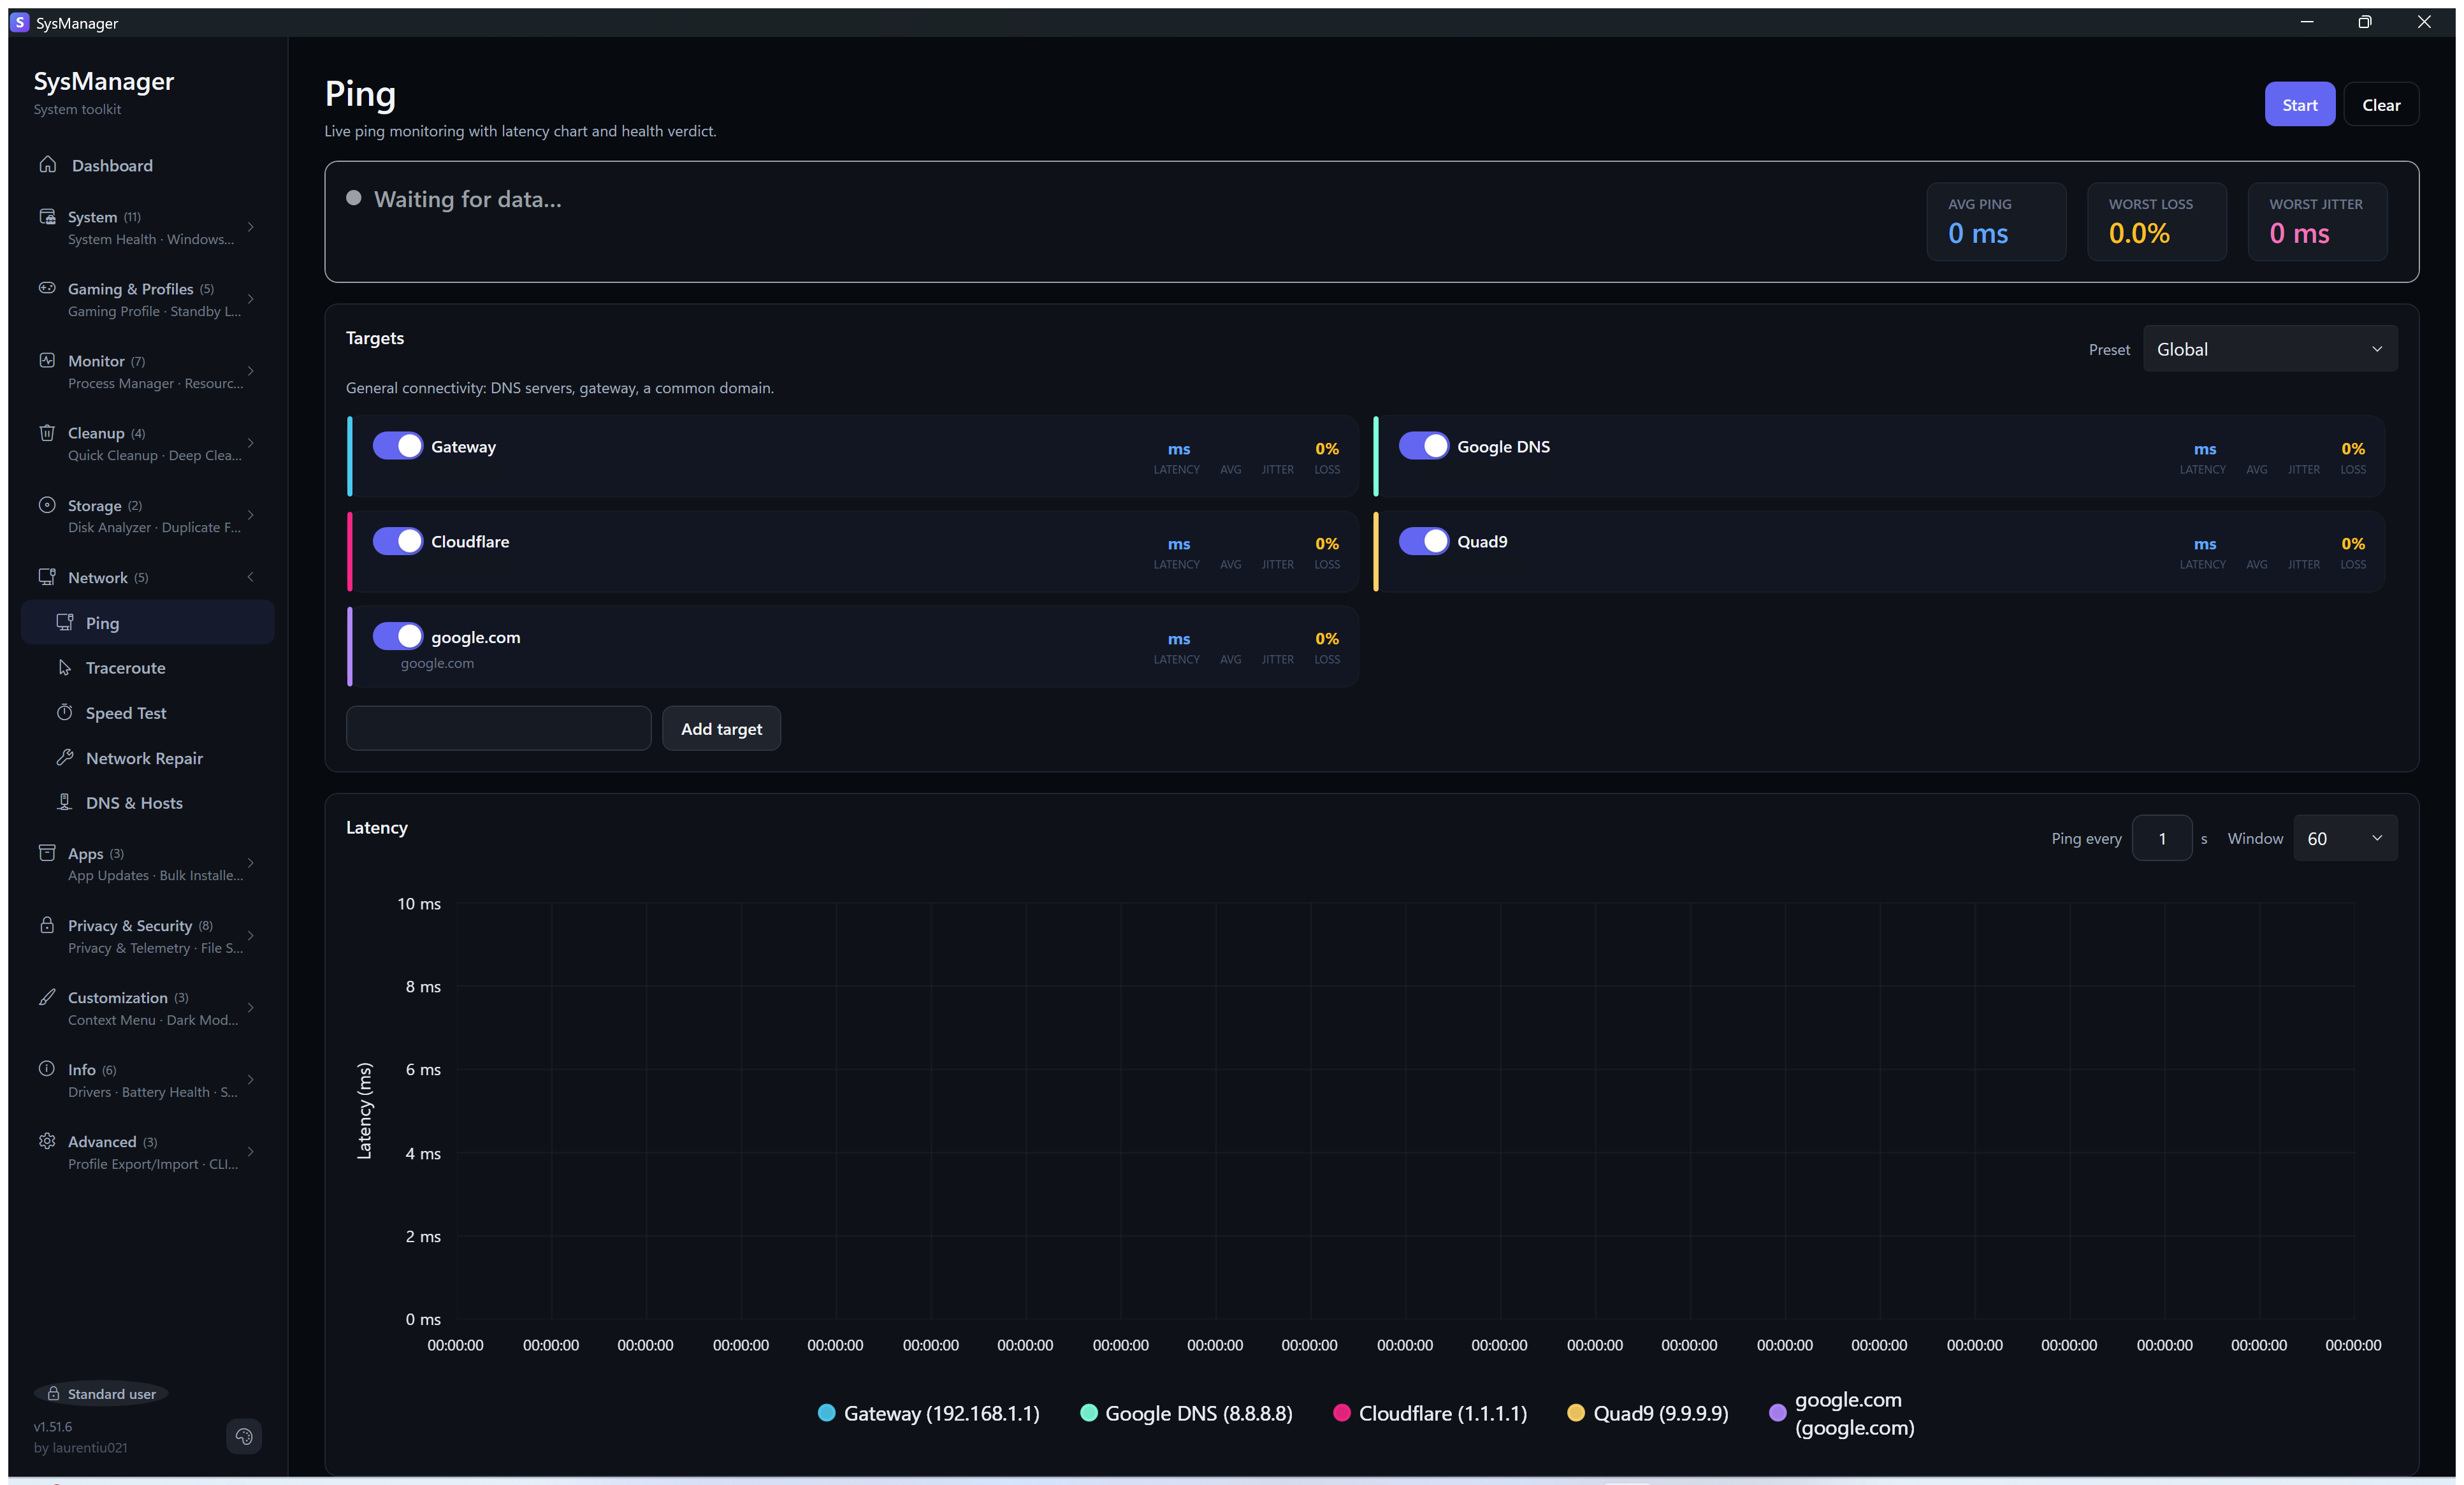Focus the new target input field
The image size is (2464, 1485).
tap(498, 728)
